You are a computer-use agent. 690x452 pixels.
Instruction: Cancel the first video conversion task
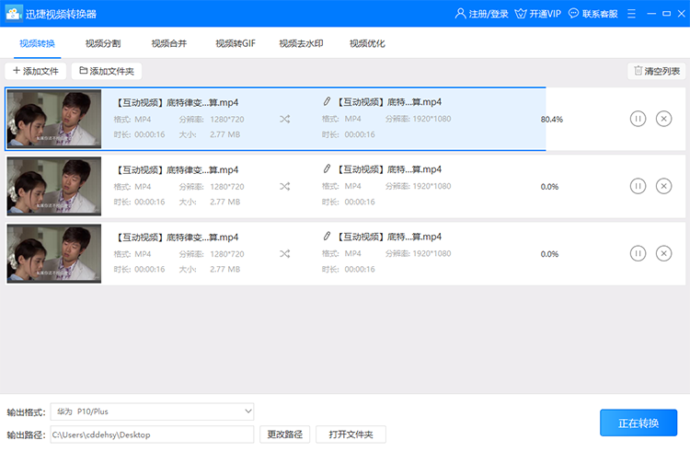point(663,119)
